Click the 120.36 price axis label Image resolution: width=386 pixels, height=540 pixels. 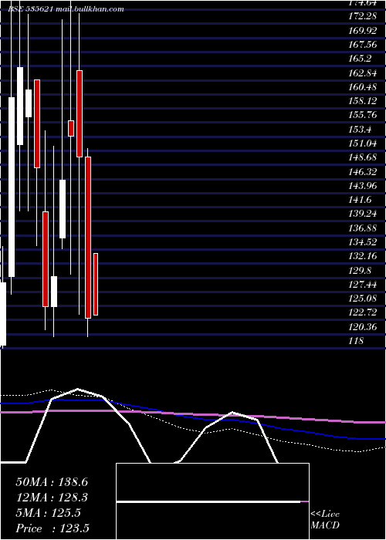click(362, 327)
